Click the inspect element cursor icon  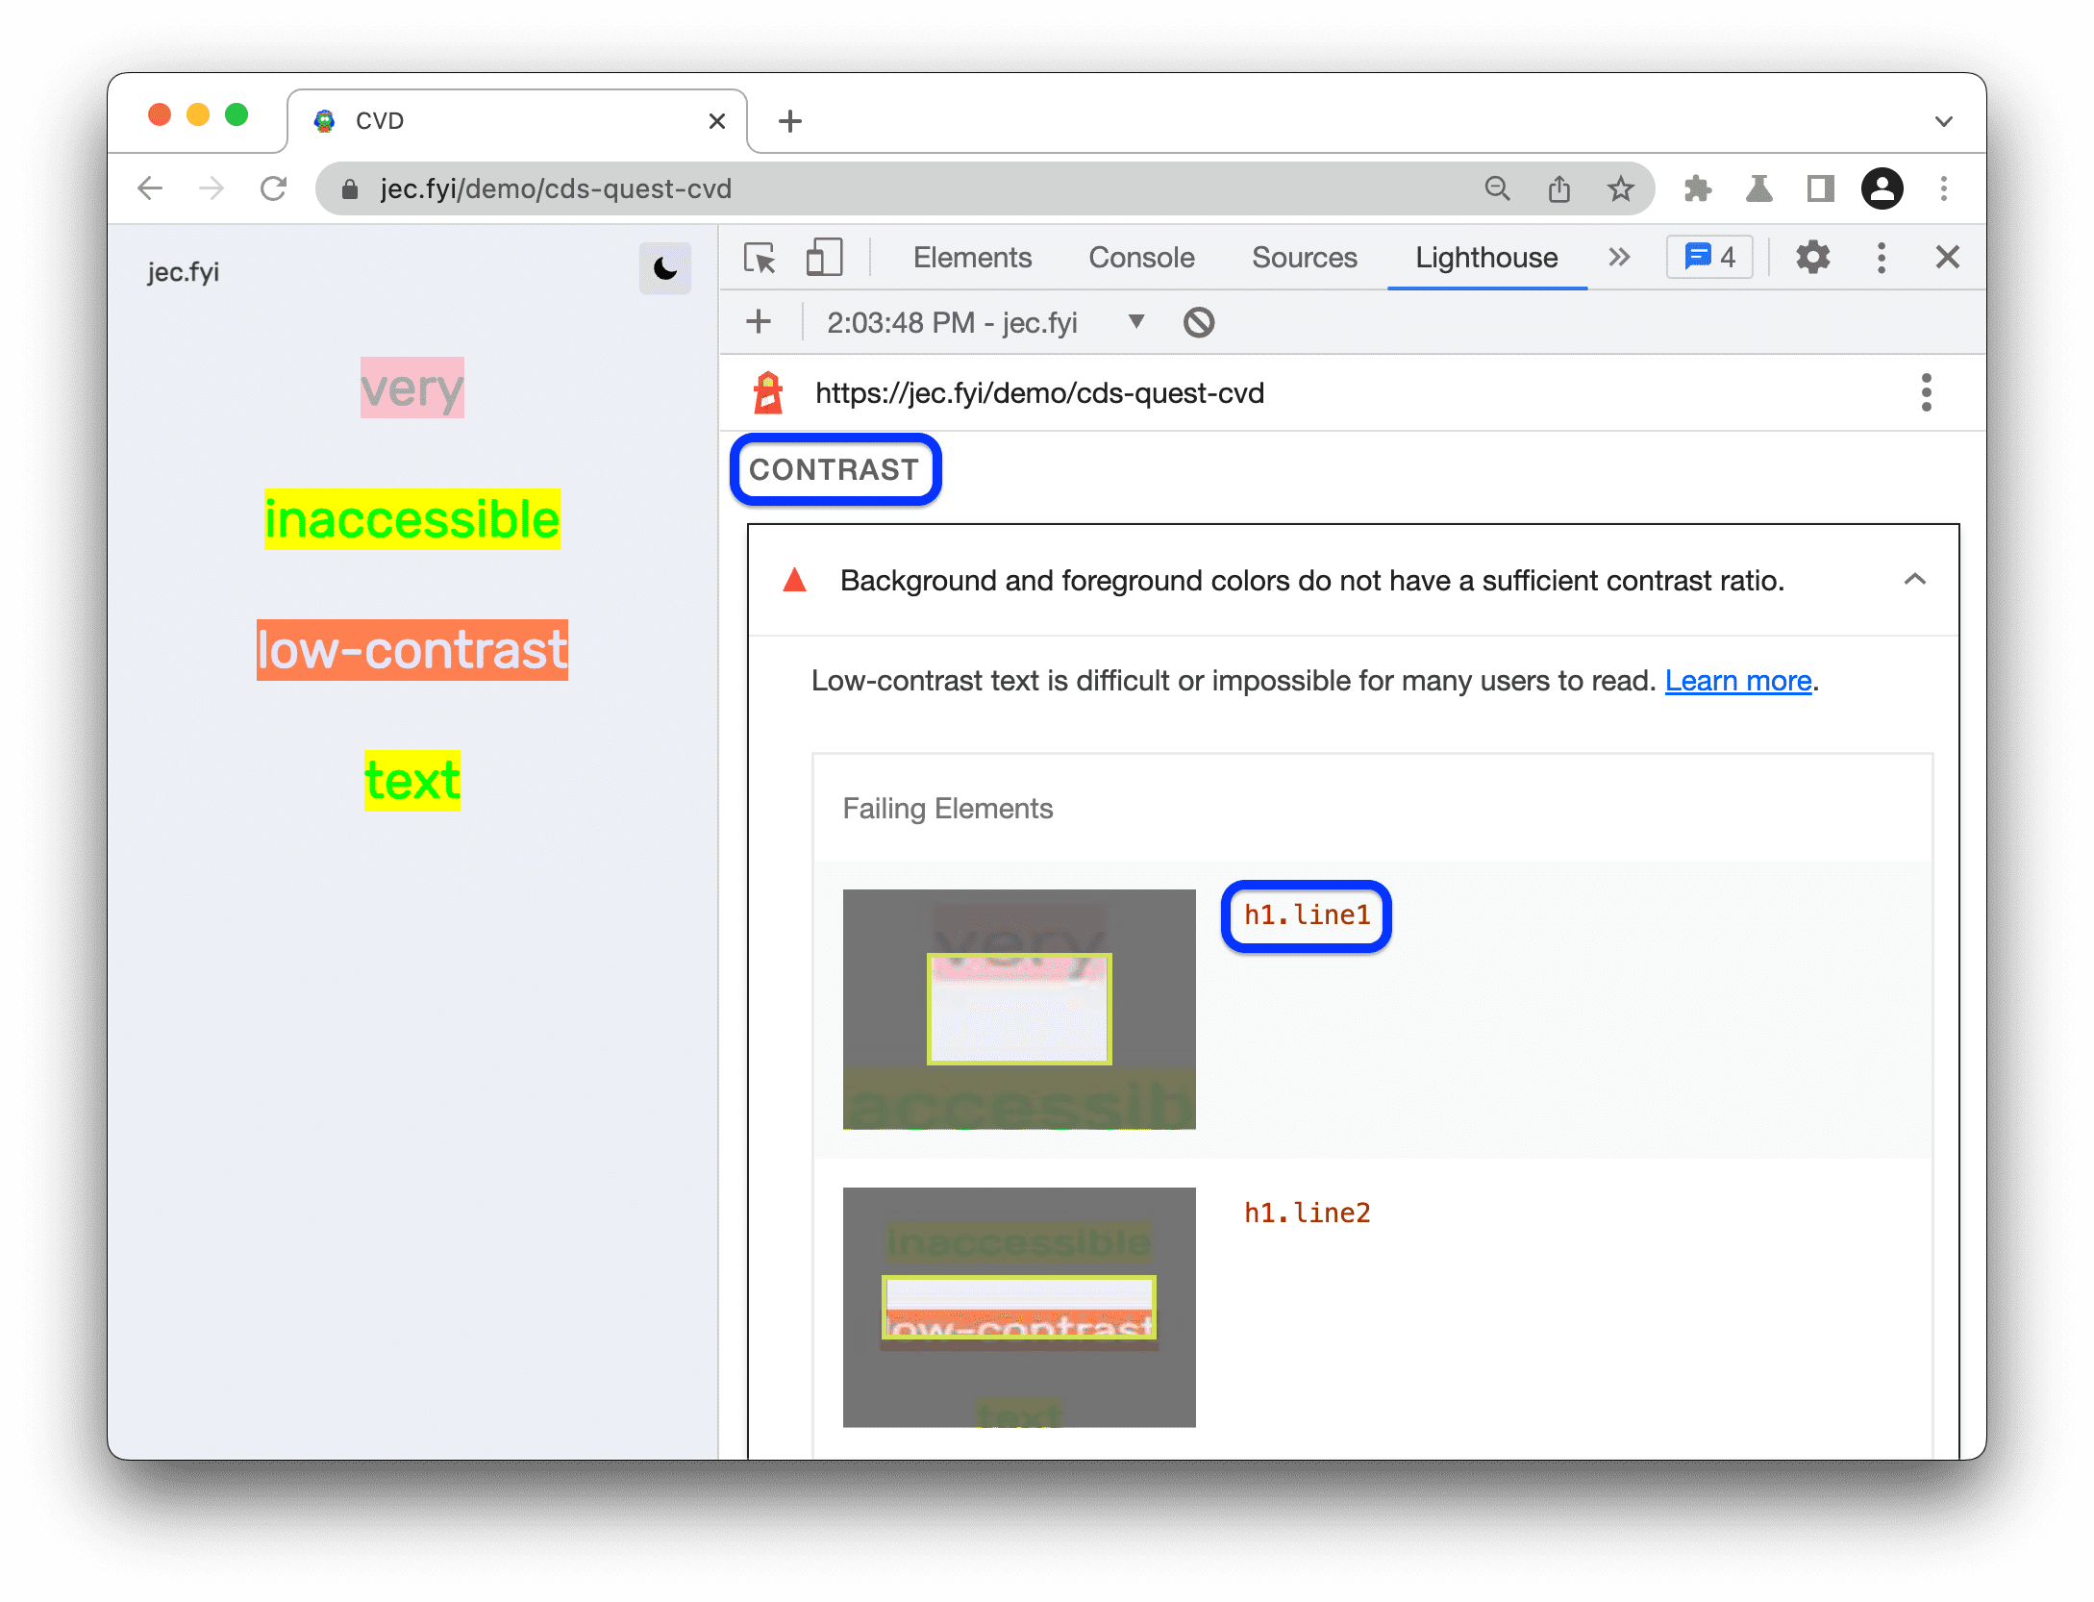pos(760,260)
